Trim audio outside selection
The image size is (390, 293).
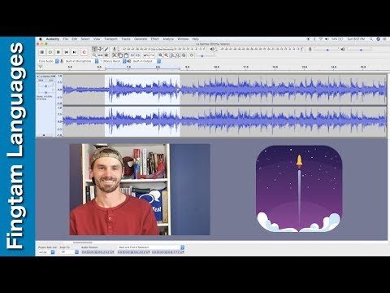132,55
